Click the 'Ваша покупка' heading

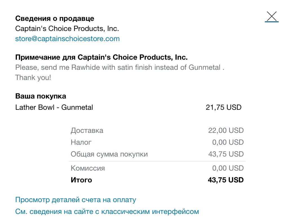pos(41,96)
